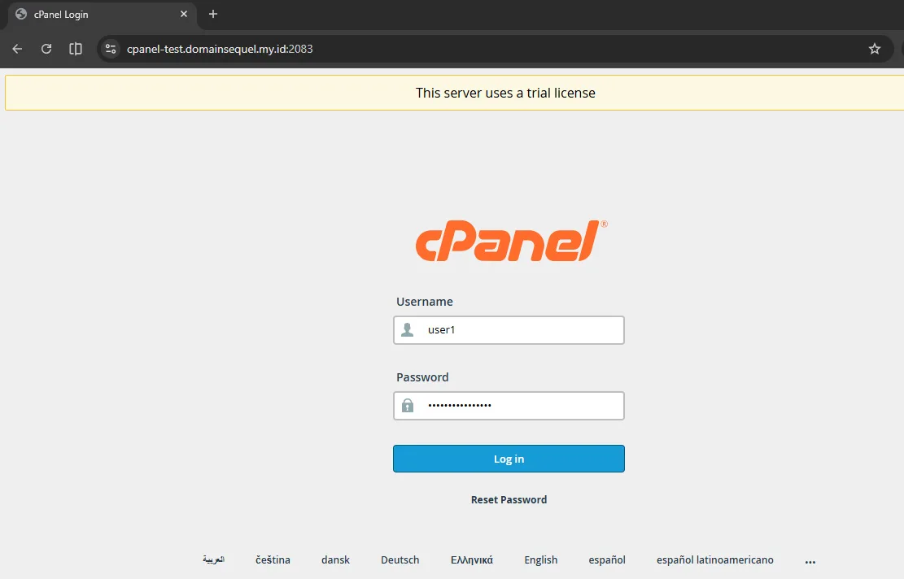Click the cPanel logo
The width and height of the screenshot is (904, 579).
(x=511, y=240)
